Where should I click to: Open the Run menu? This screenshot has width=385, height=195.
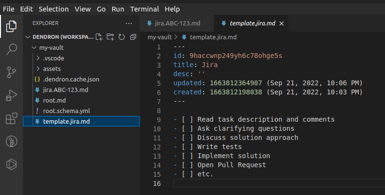(118, 9)
